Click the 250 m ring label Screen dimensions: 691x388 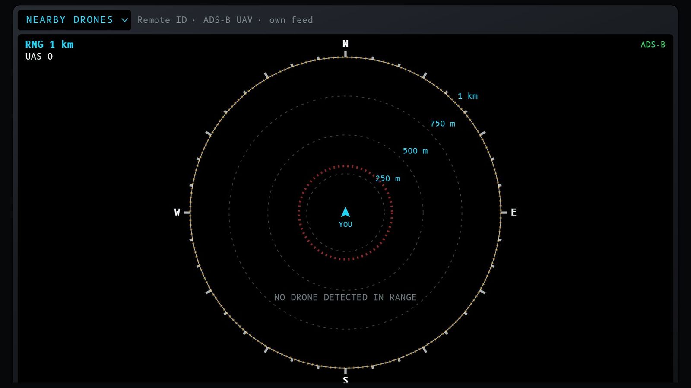388,178
